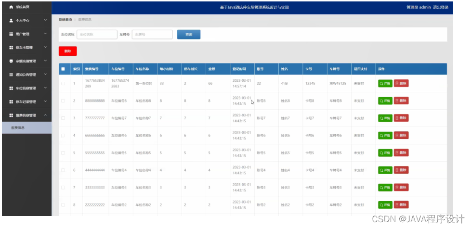Click the list icon for 通知公告管理
This screenshot has width=472, height=228.
[x=11, y=75]
